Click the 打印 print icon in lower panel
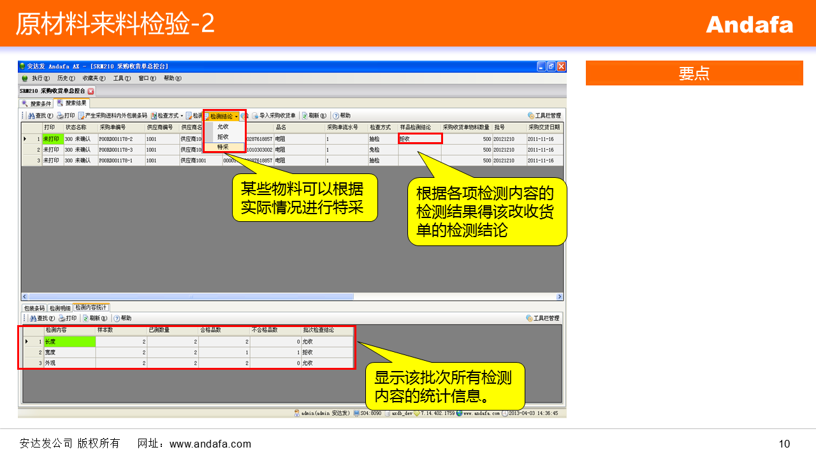 coord(62,318)
